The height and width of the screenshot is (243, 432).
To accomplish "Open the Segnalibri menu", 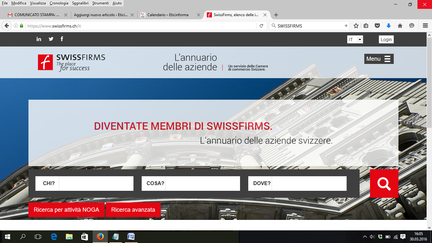I will click(x=80, y=3).
